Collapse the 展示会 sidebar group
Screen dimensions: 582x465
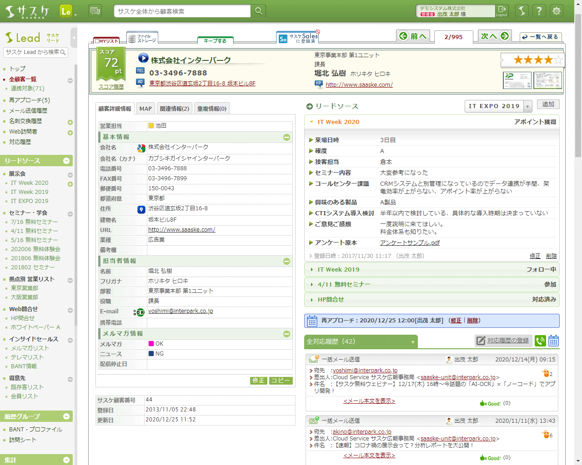coord(70,175)
